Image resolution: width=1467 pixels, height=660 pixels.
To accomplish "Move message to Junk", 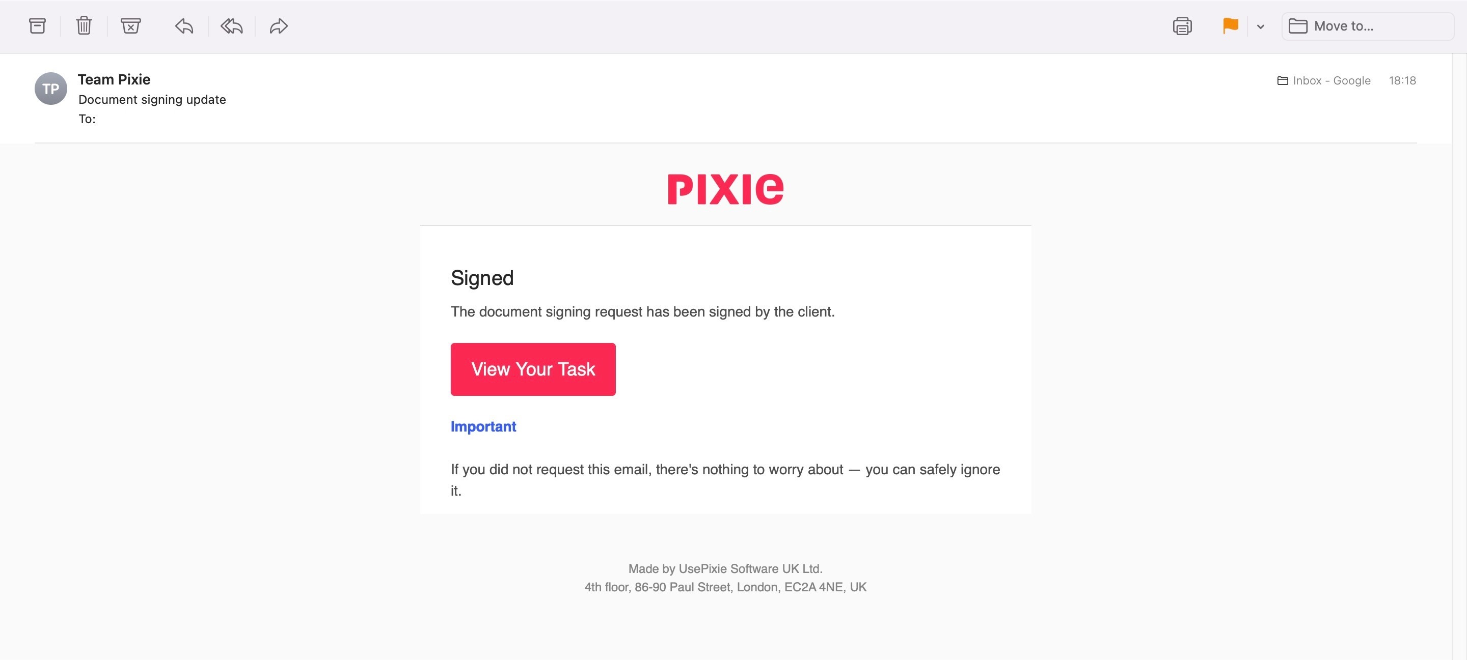I will point(130,26).
